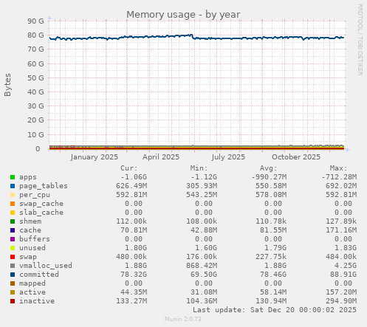This screenshot has height=327, width=367.
Task: Click the swap red legend swatch
Action: pyautogui.click(x=13, y=257)
